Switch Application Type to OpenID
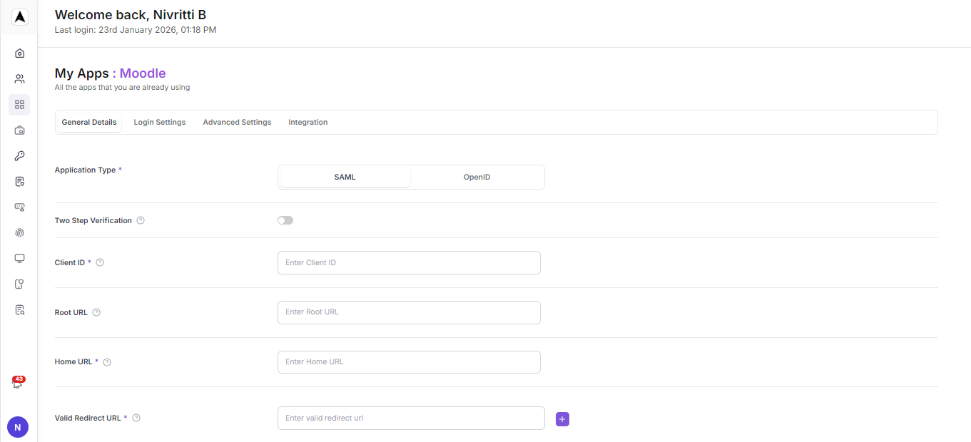The width and height of the screenshot is (971, 442). click(x=477, y=177)
